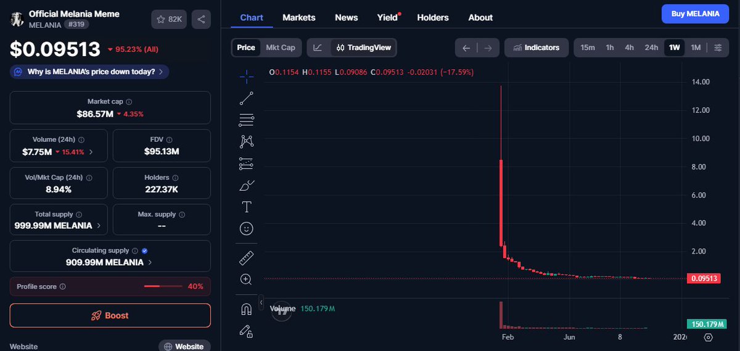
Task: Expand Circulating supply 909.99M MELANIA chevron
Action: tap(150, 262)
